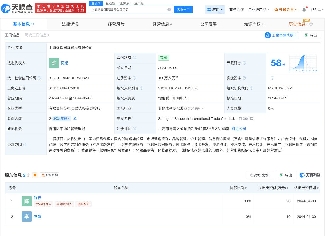The image size is (325, 236).
Task: Switch to the 法律诉讼 tab
Action: 70,24
